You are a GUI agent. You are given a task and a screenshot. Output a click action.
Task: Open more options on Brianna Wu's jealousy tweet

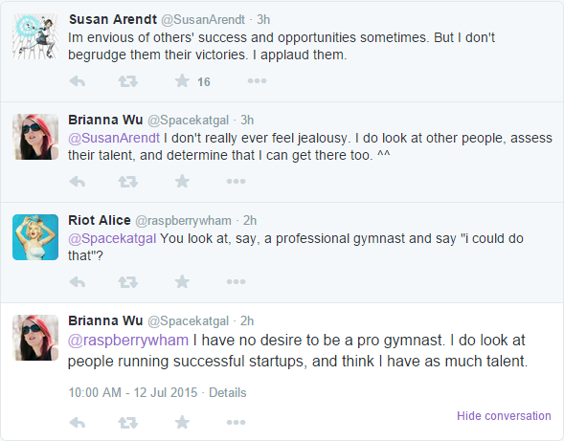pos(236,182)
